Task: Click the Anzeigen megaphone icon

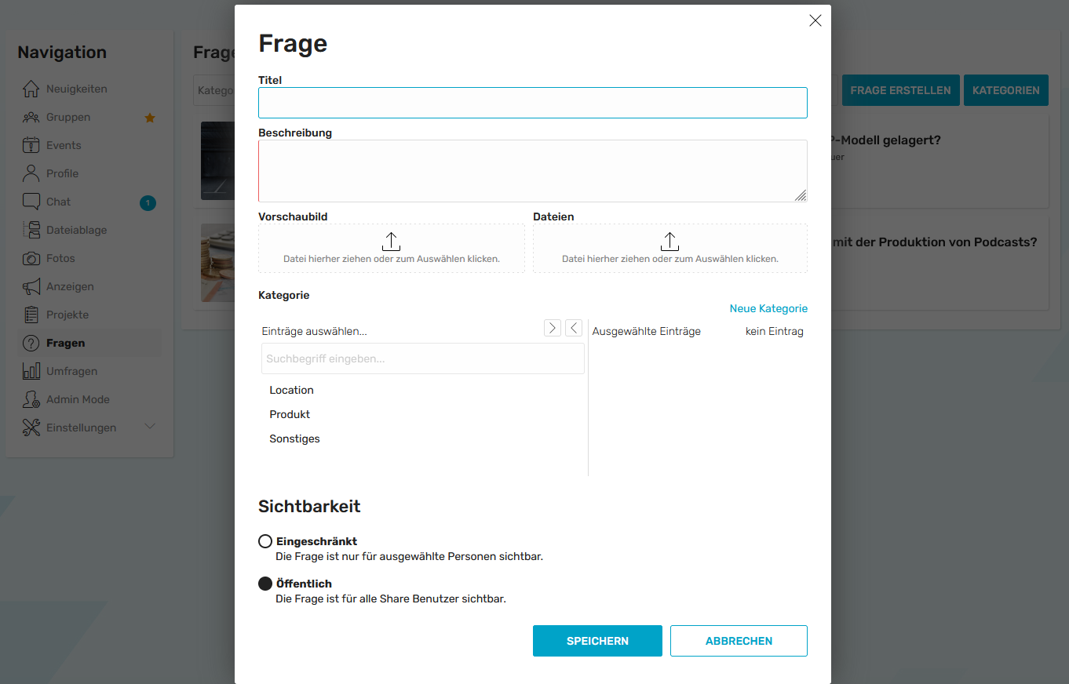Action: [31, 286]
